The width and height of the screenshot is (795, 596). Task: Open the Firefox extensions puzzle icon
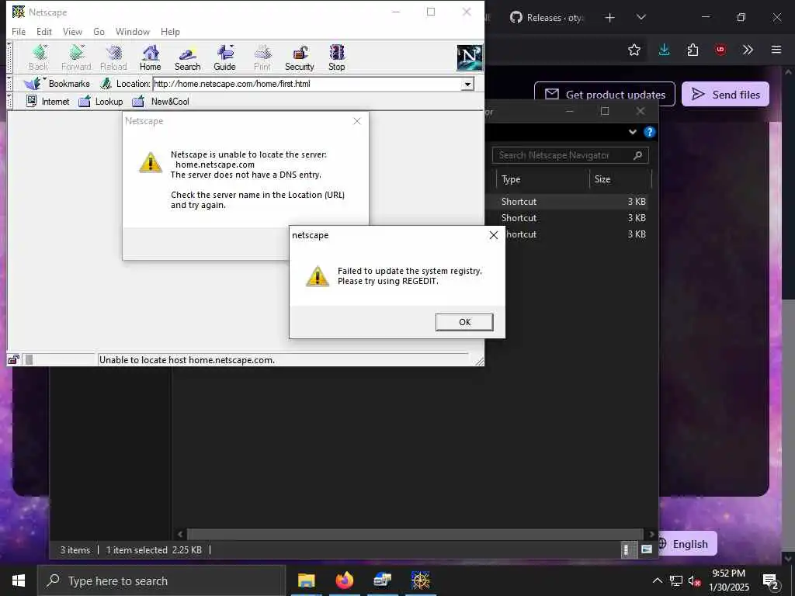click(x=693, y=50)
